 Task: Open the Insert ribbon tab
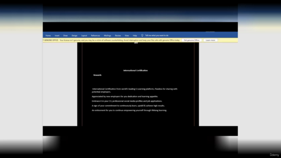[x=57, y=36]
